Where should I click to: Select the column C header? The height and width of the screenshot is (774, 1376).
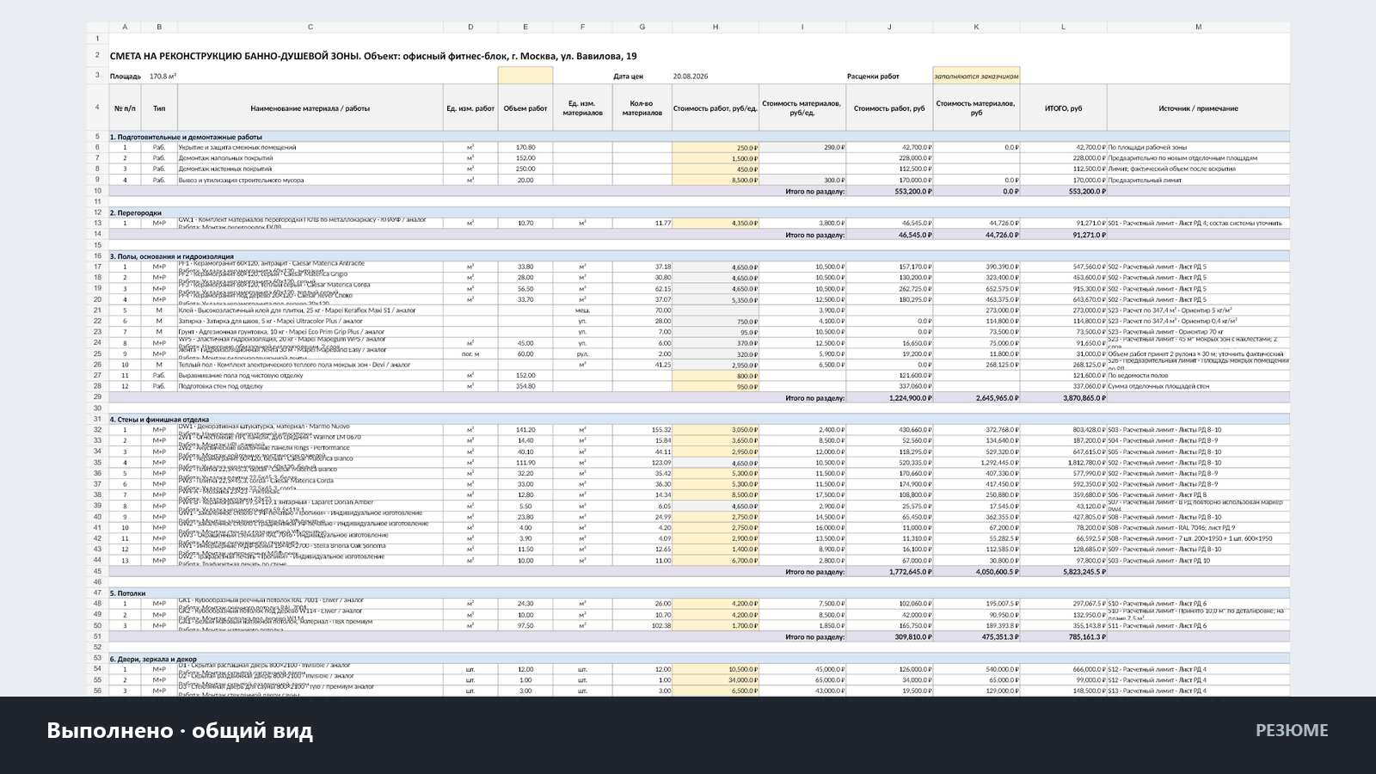click(310, 28)
